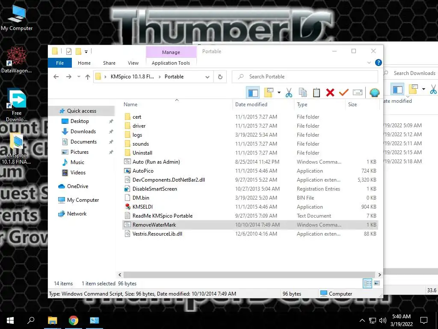
Task: Open the Windows Start menu
Action: tap(10, 320)
